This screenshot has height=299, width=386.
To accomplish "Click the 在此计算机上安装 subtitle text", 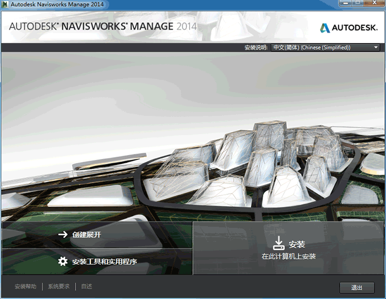I will click(288, 257).
